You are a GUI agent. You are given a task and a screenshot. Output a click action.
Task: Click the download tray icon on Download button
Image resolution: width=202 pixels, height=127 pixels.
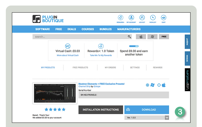128,109
